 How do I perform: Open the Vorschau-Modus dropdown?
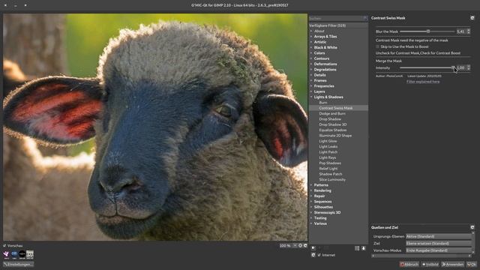pos(438,250)
